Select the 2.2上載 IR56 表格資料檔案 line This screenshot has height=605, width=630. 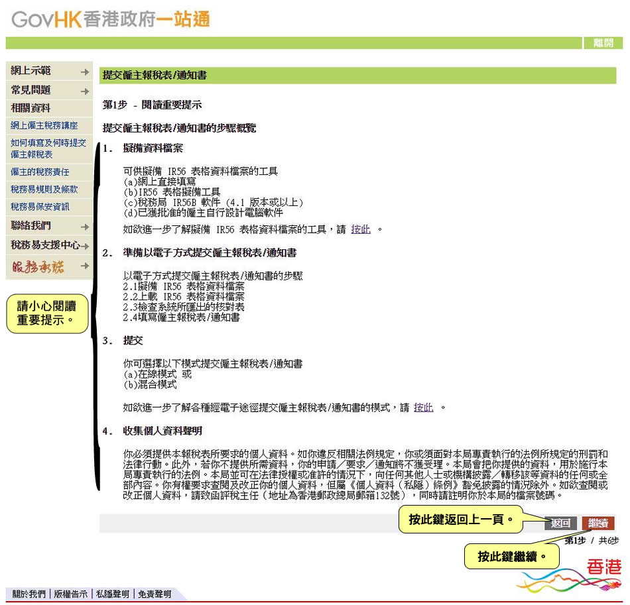click(x=184, y=297)
